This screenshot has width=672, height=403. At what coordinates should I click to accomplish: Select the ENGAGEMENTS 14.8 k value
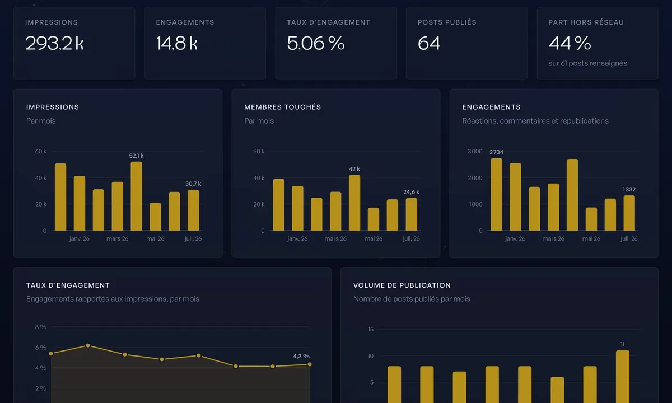coord(176,43)
